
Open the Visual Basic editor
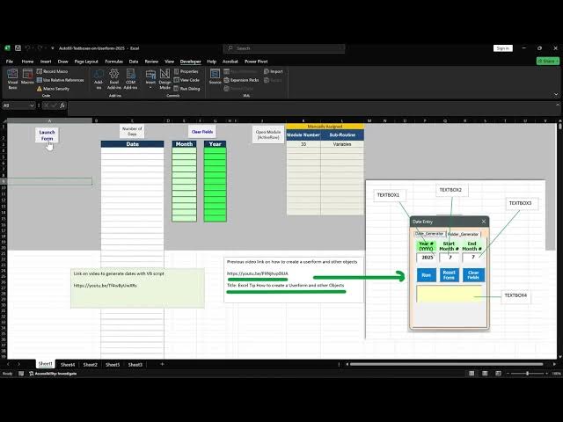(12, 78)
